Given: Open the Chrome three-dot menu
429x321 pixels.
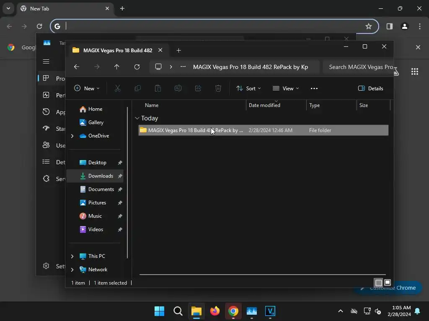Looking at the screenshot, I should tap(420, 26).
